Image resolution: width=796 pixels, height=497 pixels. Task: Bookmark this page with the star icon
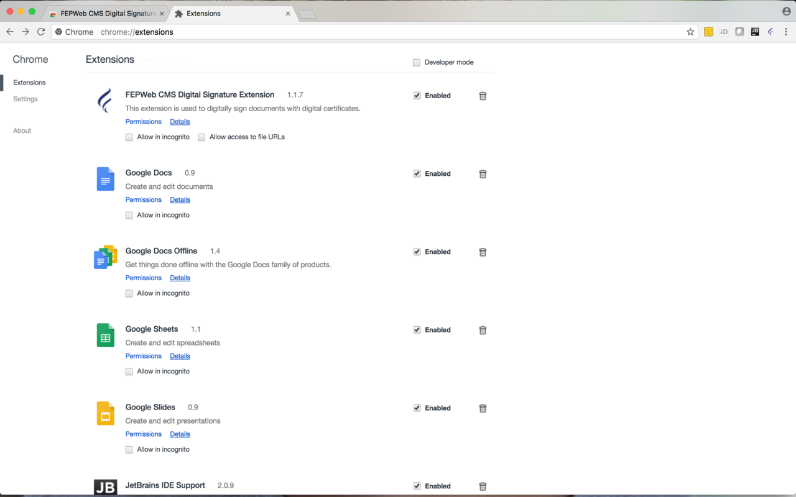point(690,32)
